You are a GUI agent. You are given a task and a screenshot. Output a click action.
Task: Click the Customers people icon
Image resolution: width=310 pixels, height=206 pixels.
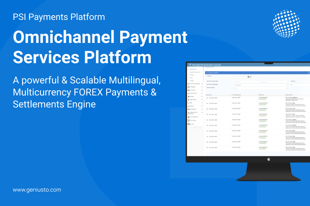point(189,90)
